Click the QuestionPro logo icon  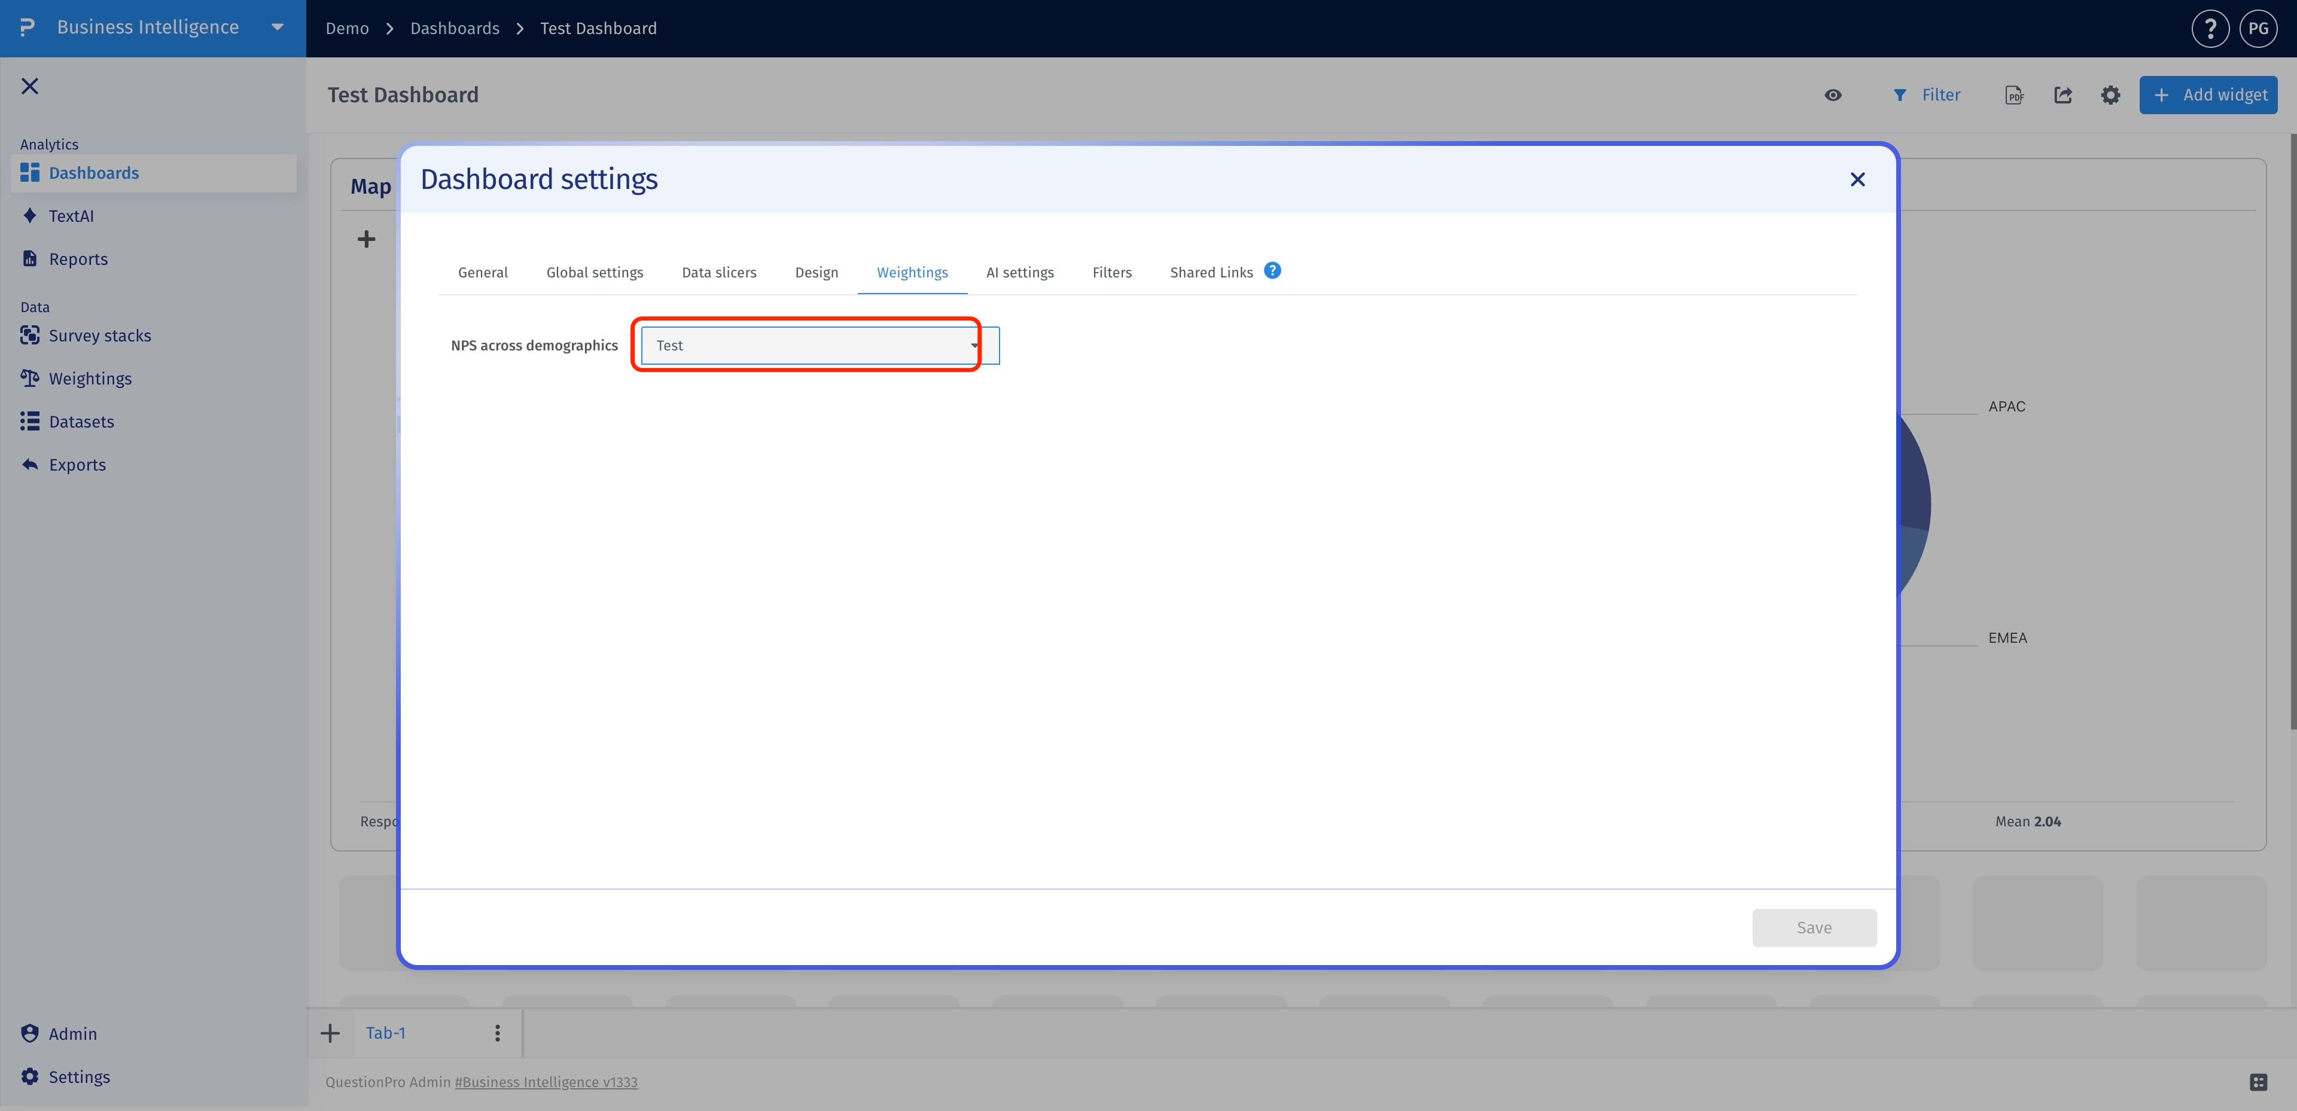[27, 27]
